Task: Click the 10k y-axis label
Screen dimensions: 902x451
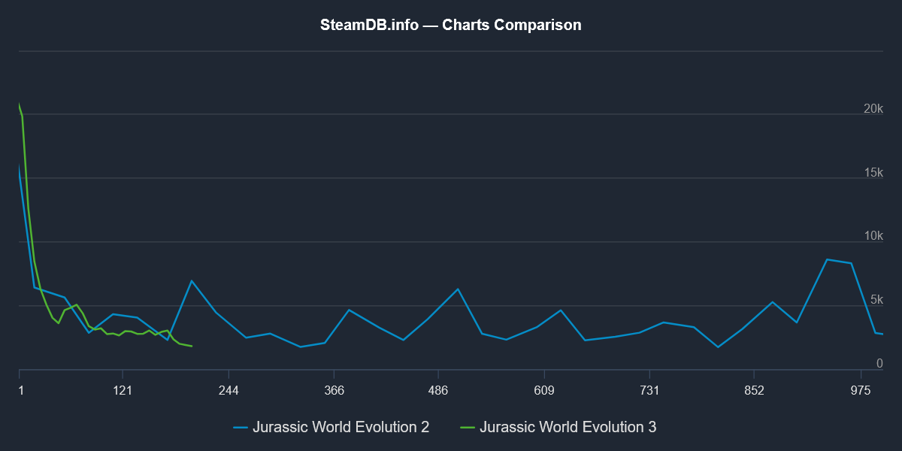Action: click(x=873, y=236)
